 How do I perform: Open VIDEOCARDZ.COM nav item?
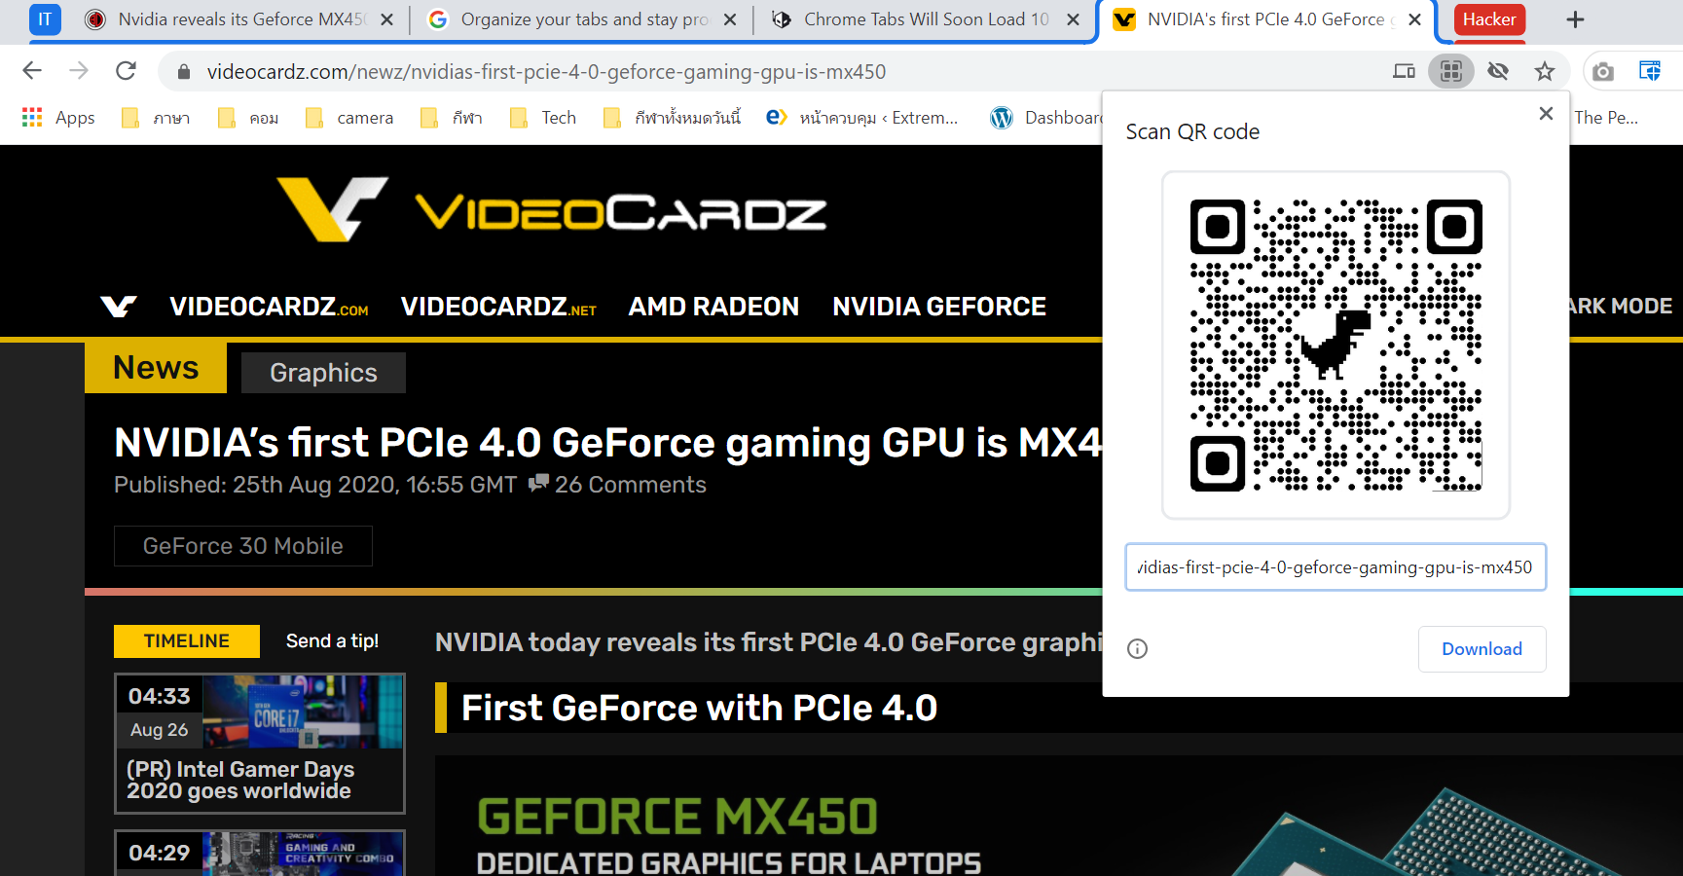point(269,307)
